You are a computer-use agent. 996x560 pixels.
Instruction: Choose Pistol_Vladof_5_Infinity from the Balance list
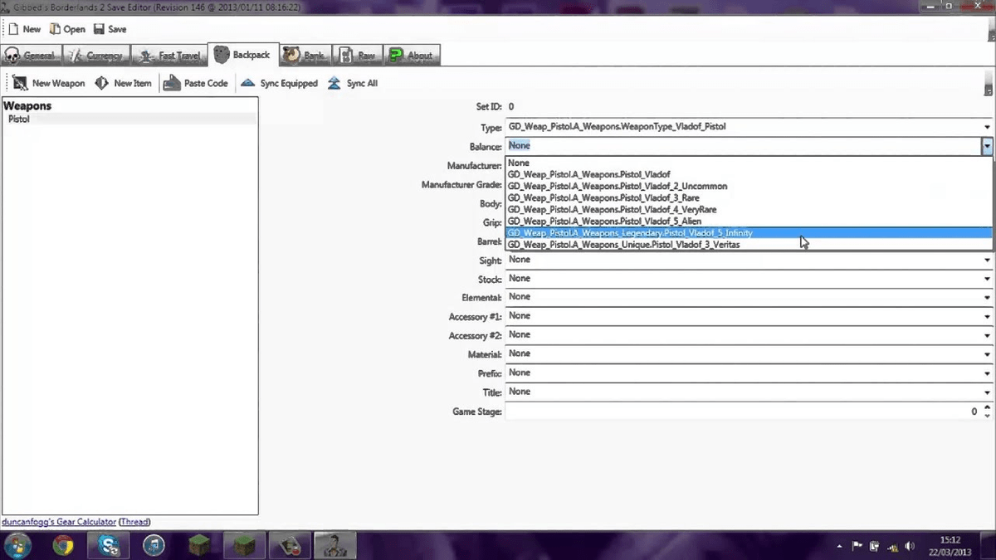[x=630, y=233]
